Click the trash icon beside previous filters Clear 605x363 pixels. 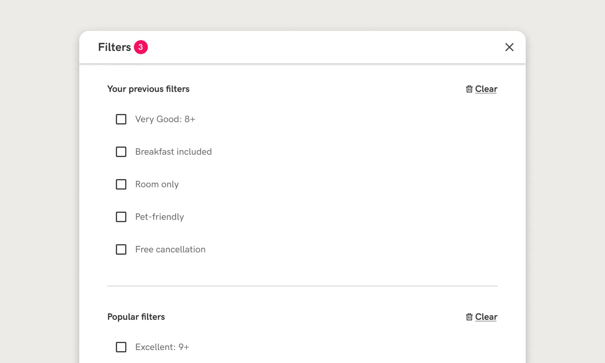coord(469,89)
